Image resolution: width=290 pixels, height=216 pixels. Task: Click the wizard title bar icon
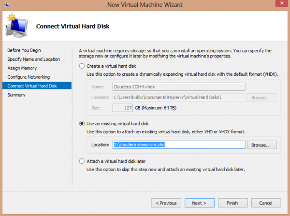click(x=6, y=4)
